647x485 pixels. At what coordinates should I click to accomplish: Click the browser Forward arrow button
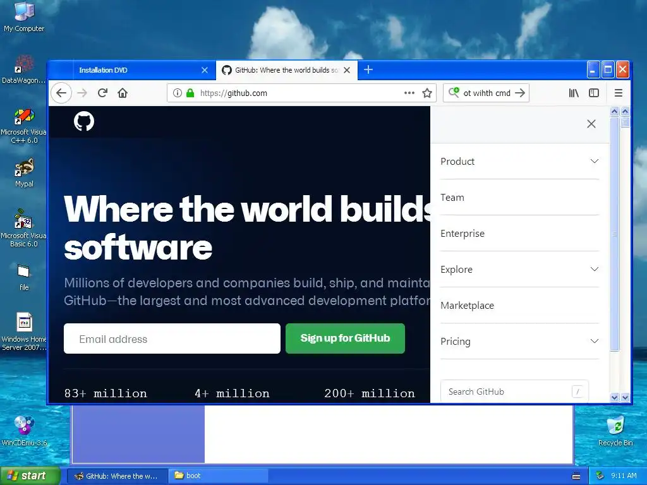(x=82, y=93)
